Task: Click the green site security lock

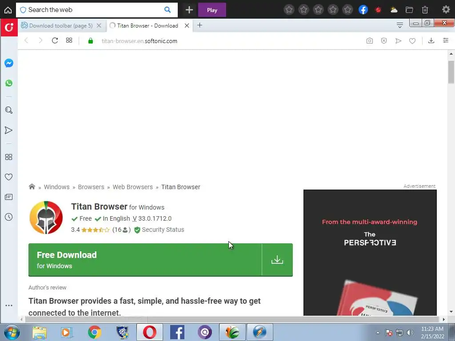Action: click(x=91, y=41)
